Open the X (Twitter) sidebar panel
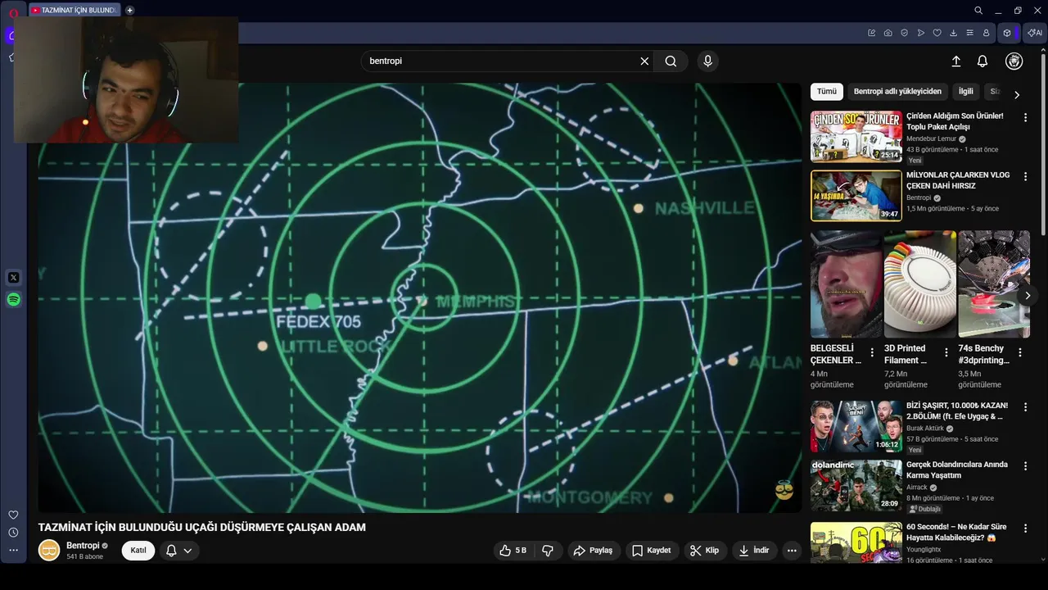 [x=13, y=278]
